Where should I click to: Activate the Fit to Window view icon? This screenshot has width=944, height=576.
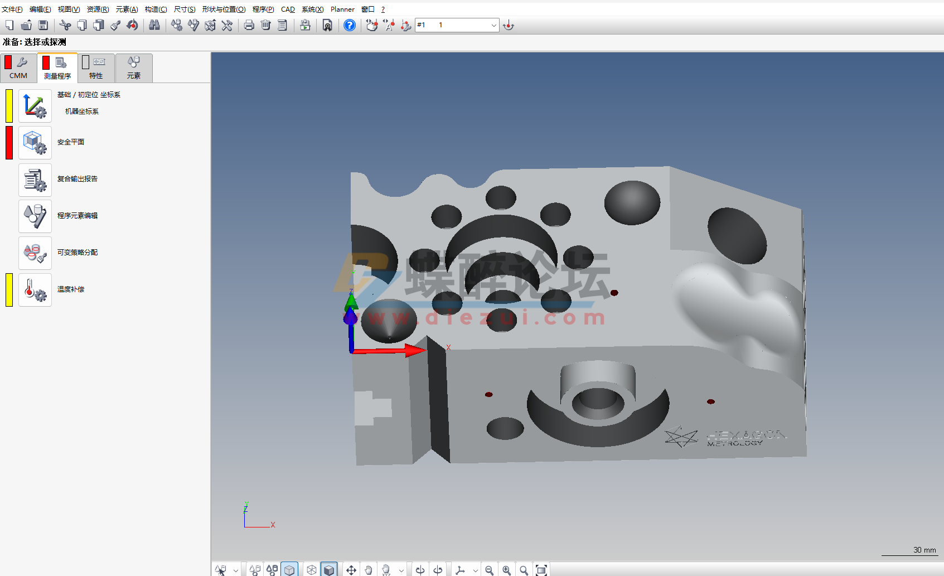pyautogui.click(x=541, y=569)
